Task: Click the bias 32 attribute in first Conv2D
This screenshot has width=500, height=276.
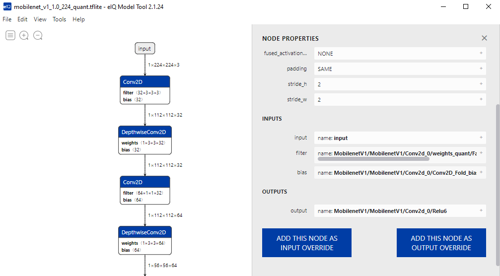Action: point(133,100)
